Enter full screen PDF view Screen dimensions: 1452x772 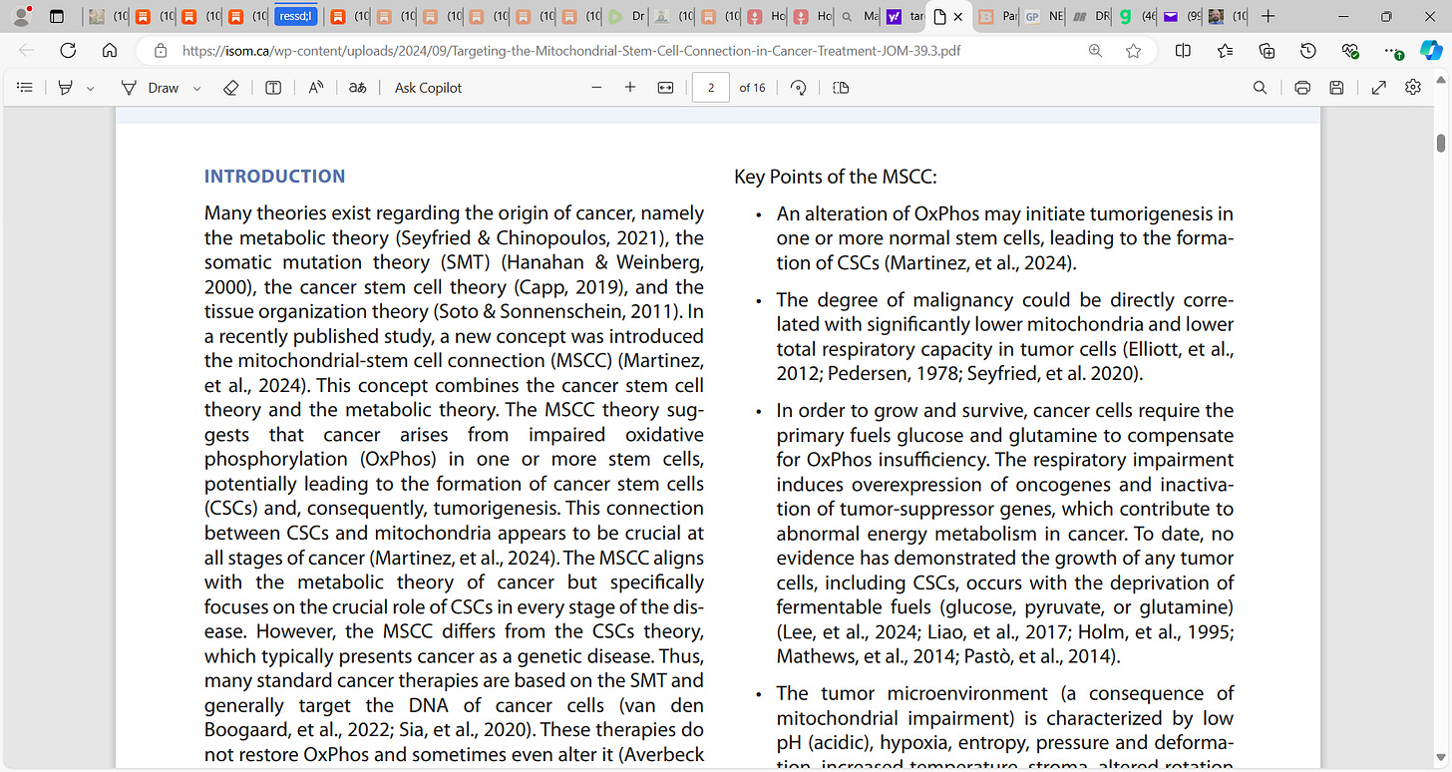1379,88
